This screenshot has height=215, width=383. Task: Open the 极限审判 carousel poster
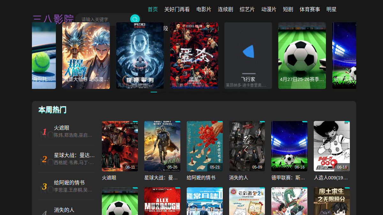tap(140, 55)
